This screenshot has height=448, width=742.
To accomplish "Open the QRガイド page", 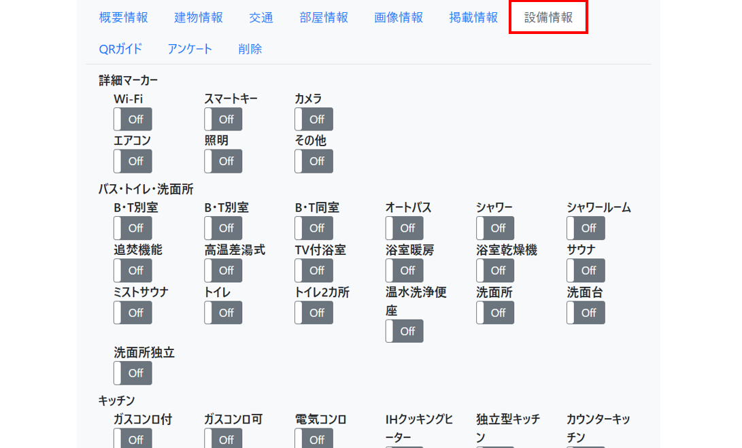I will [120, 49].
